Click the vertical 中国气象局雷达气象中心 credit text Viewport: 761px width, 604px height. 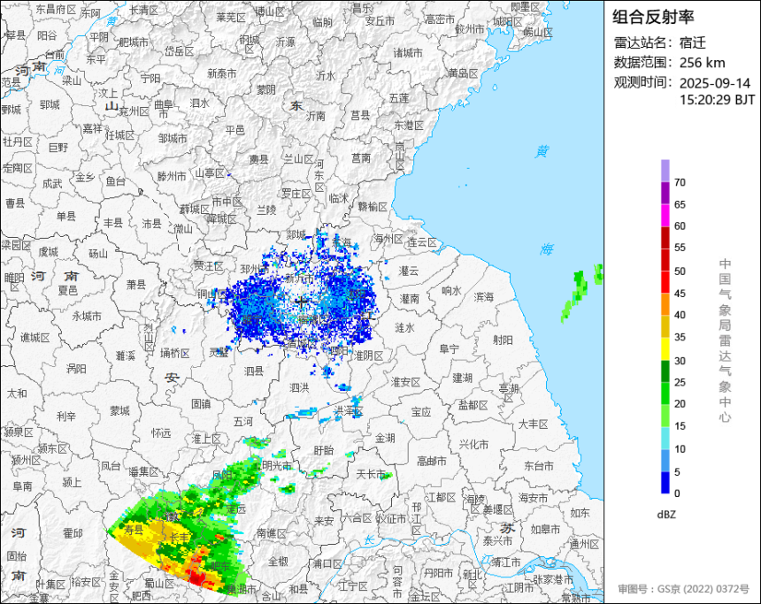click(725, 340)
